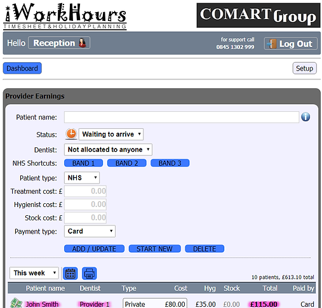Open the This week period dropdown
The height and width of the screenshot is (308, 322).
[34, 273]
